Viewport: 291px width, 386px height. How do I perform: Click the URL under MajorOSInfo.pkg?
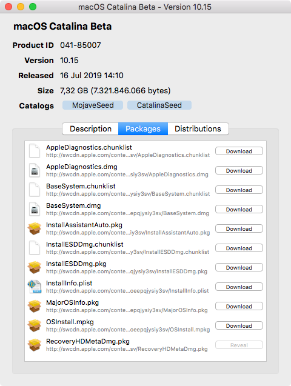127,310
